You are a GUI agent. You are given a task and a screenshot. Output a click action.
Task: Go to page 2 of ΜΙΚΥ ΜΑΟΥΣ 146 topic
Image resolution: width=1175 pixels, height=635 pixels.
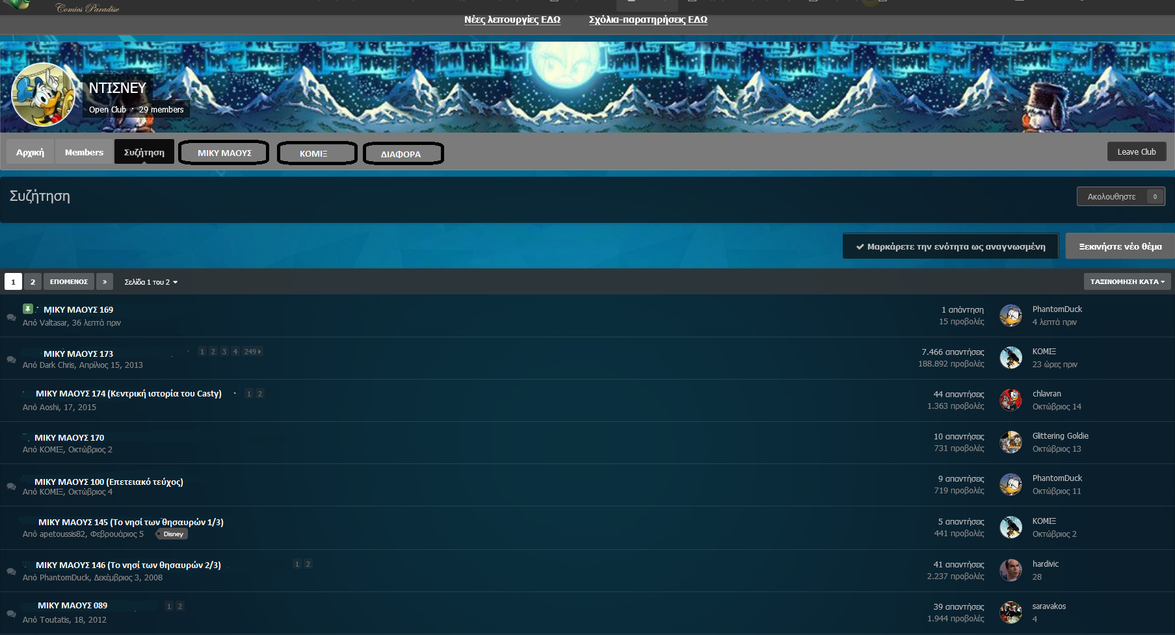(308, 564)
